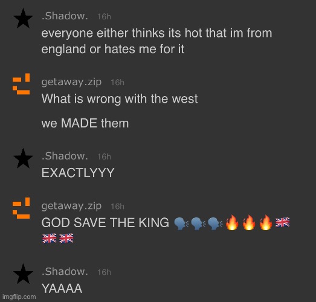Open orange pixel avatar beside 'What is wrong' comment
This screenshot has height=302, width=316.
(21, 84)
